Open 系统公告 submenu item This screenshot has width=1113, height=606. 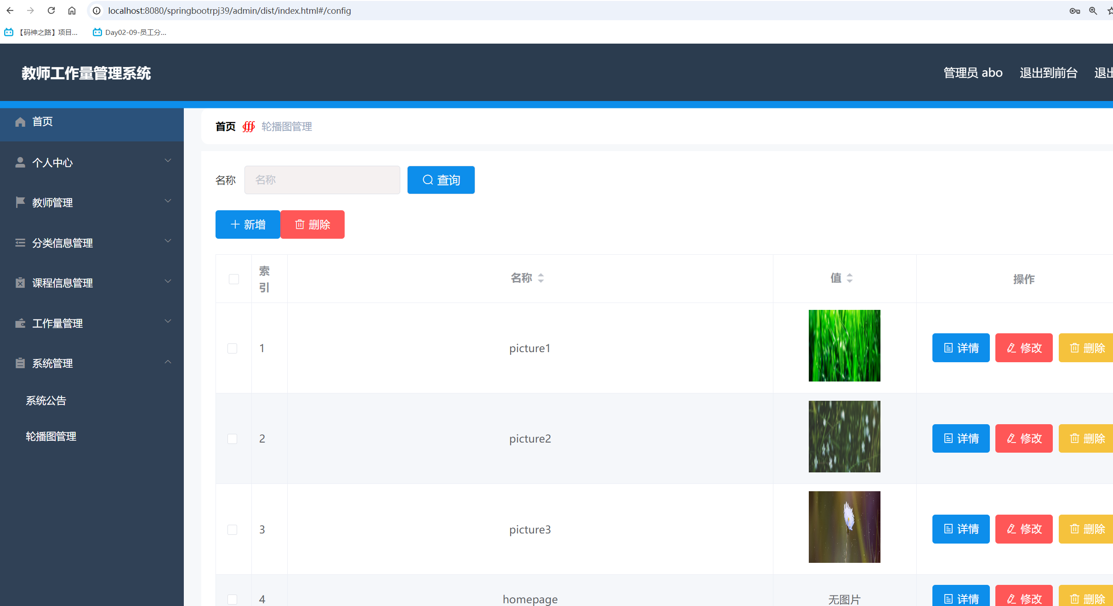46,401
